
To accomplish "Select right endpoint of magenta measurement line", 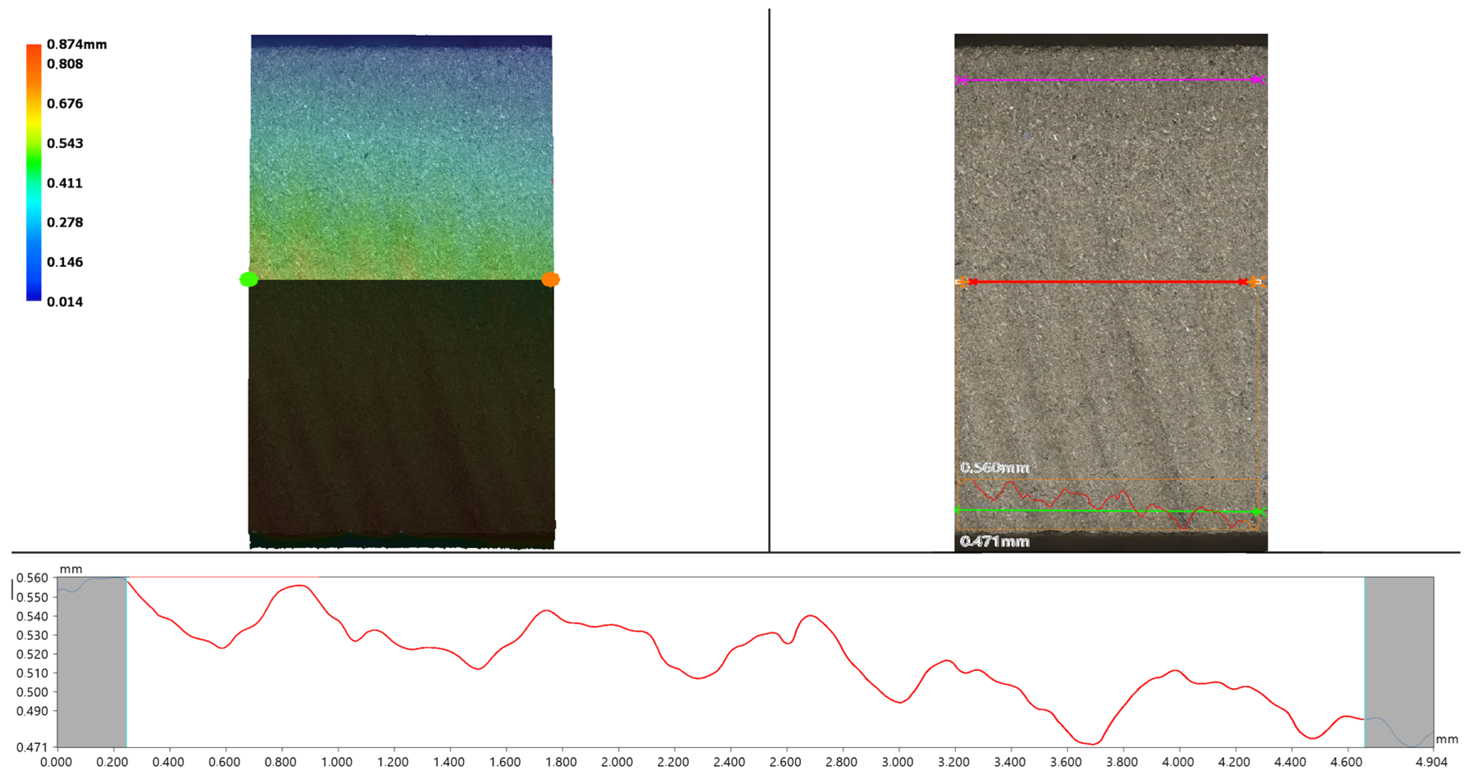I will (1259, 80).
